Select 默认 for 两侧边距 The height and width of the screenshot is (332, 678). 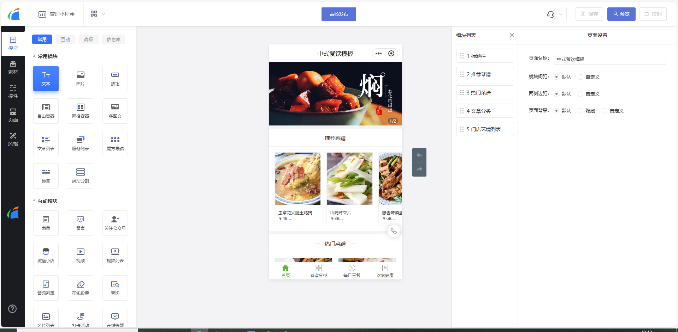(x=556, y=94)
